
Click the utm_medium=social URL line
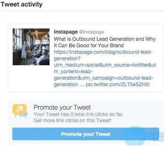(x=105, y=65)
